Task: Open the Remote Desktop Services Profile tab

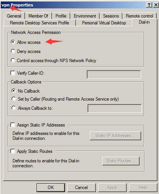Action: [40, 23]
